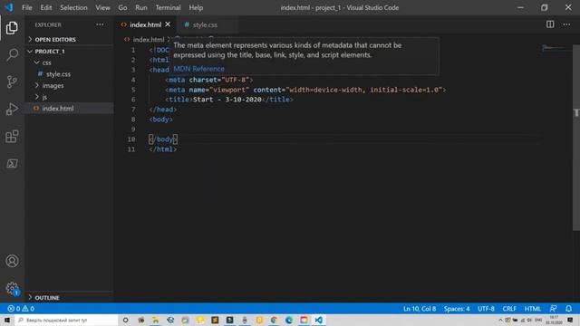
Task: Split the editor to the right
Action: point(550,24)
